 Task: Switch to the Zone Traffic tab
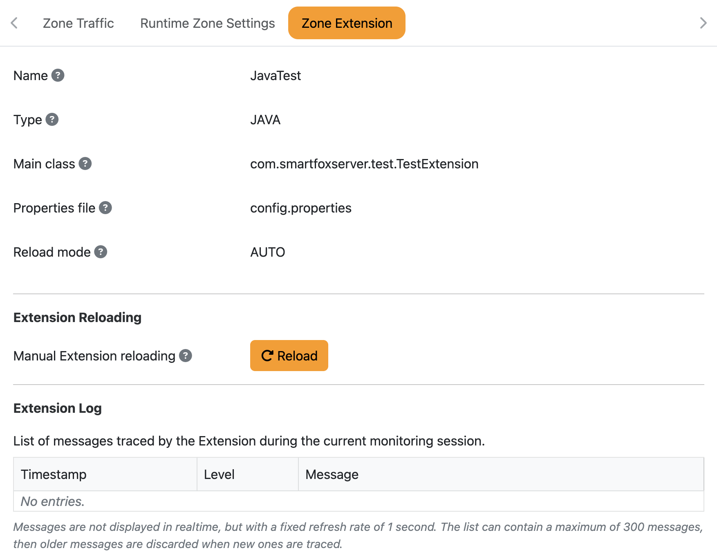78,23
